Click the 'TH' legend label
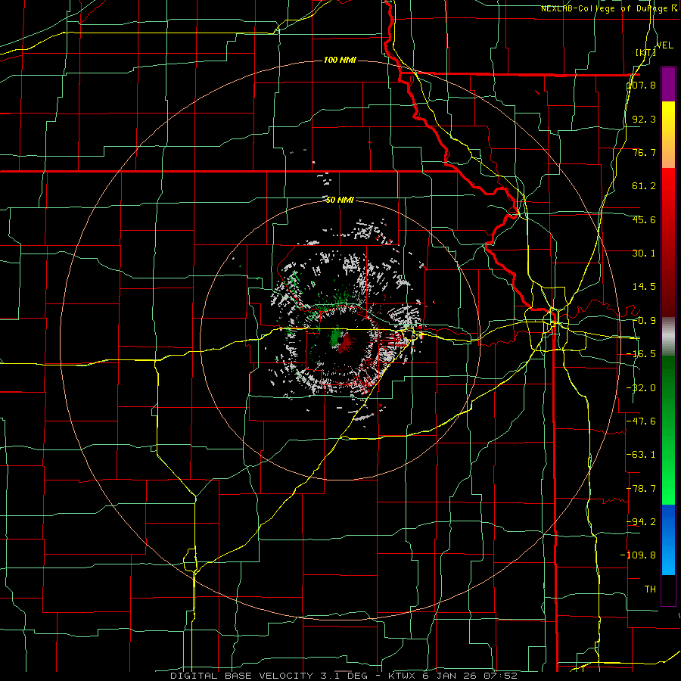The image size is (681, 681). point(650,589)
